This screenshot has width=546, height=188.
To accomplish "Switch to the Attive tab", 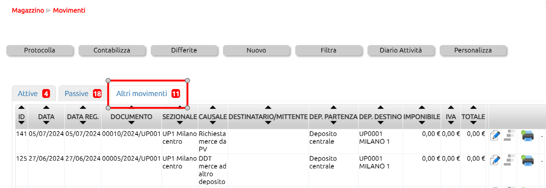I will [34, 93].
